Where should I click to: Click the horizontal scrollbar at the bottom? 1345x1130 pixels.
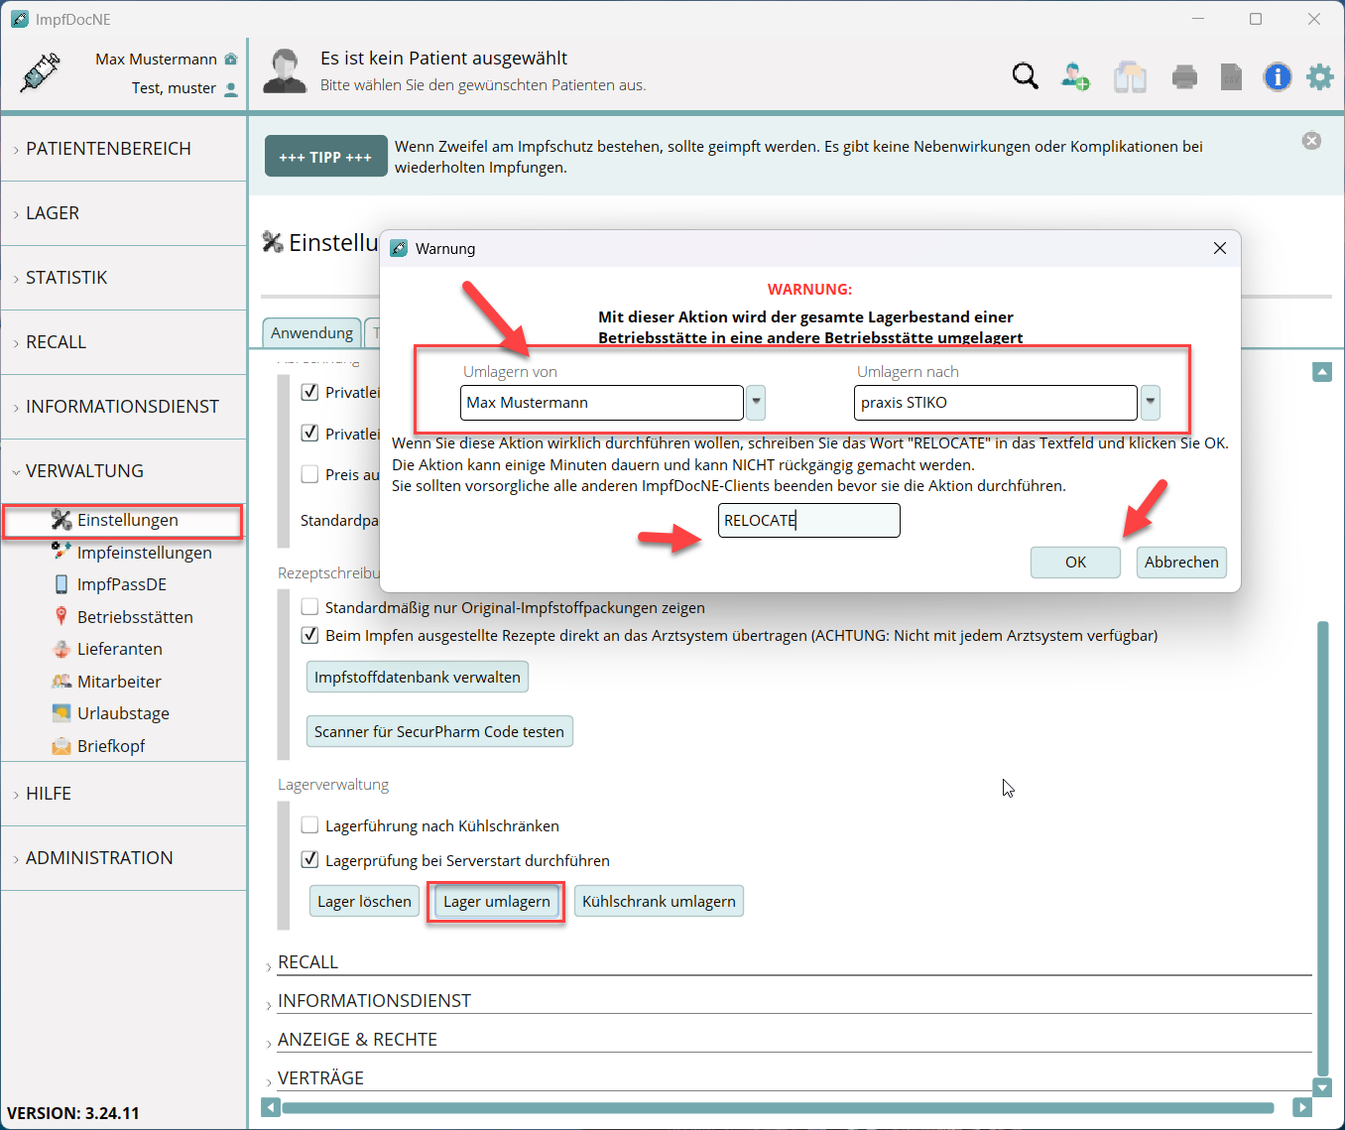click(777, 1107)
